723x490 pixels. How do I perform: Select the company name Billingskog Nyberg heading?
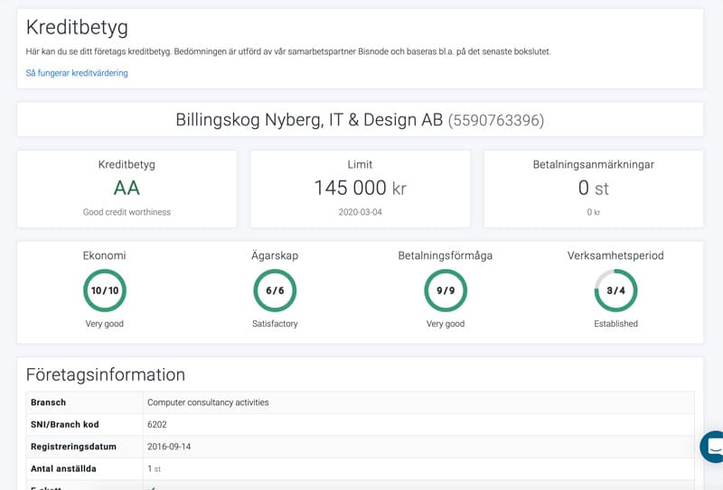[x=309, y=120]
